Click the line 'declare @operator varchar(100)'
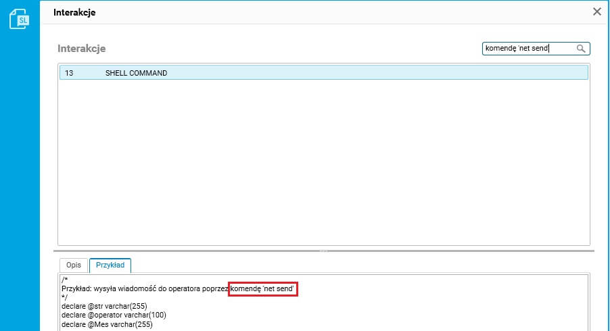The width and height of the screenshot is (610, 331). [114, 315]
